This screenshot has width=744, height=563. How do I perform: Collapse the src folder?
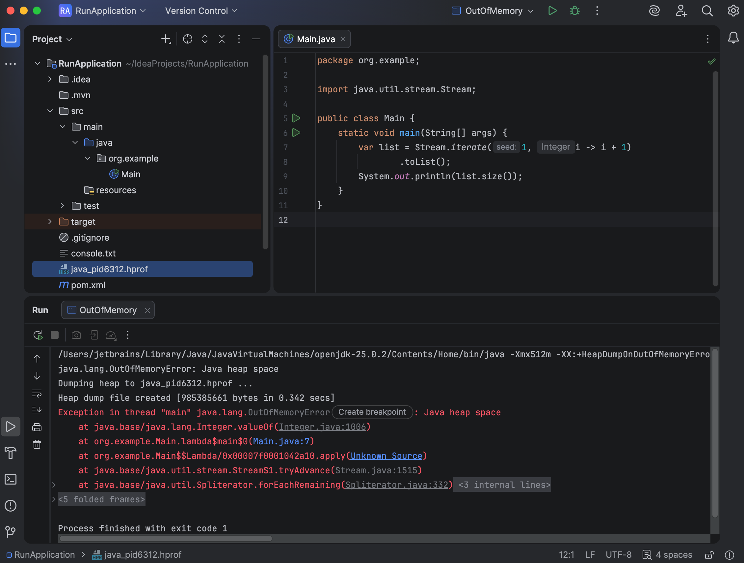coord(50,111)
